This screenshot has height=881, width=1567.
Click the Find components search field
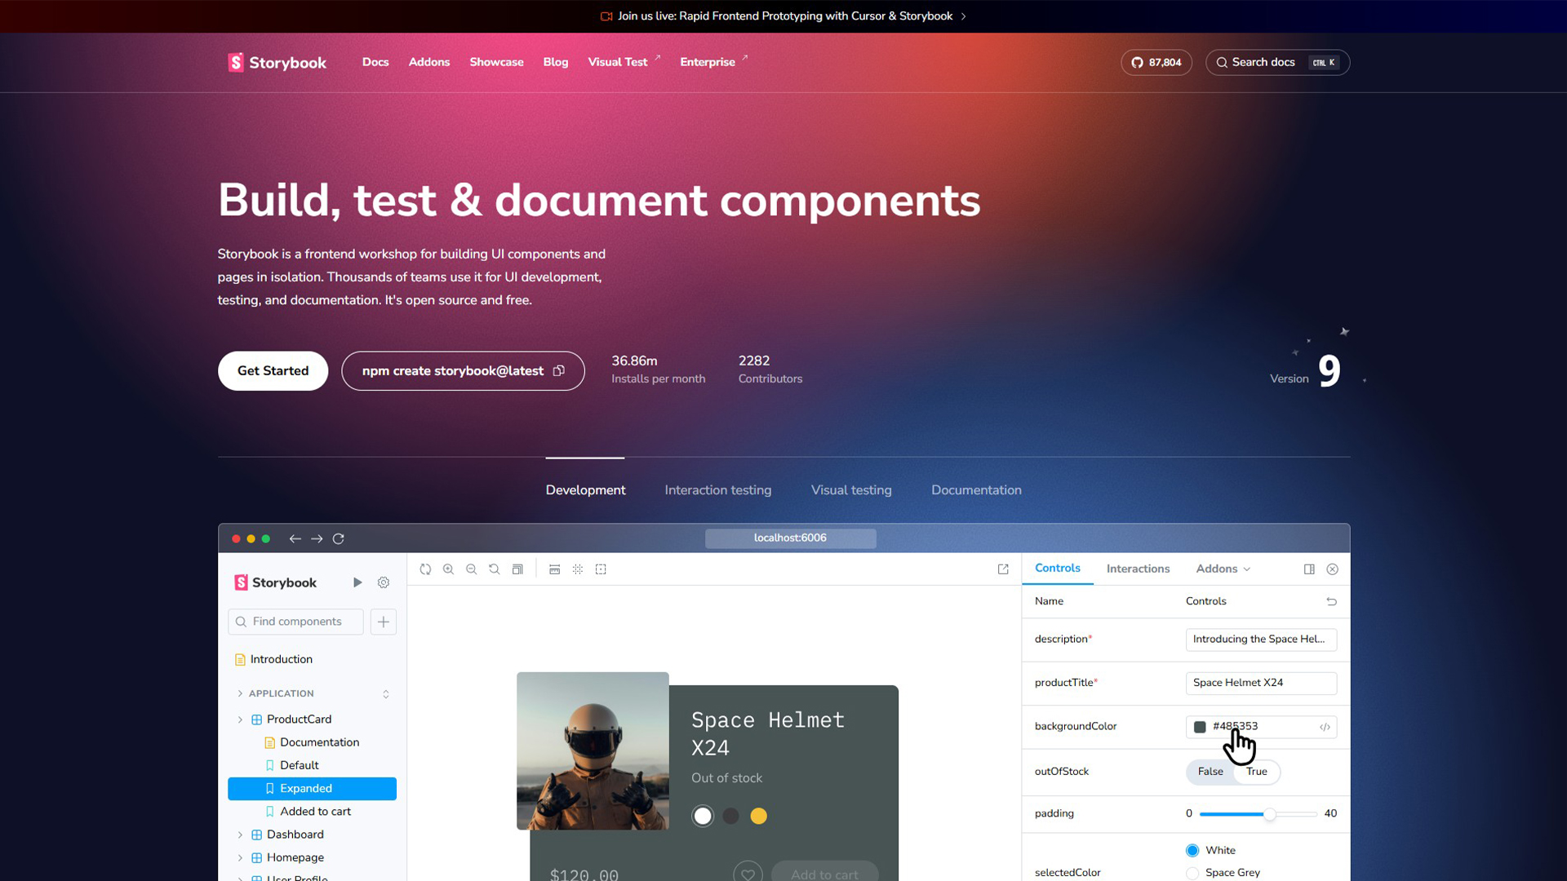pyautogui.click(x=295, y=622)
